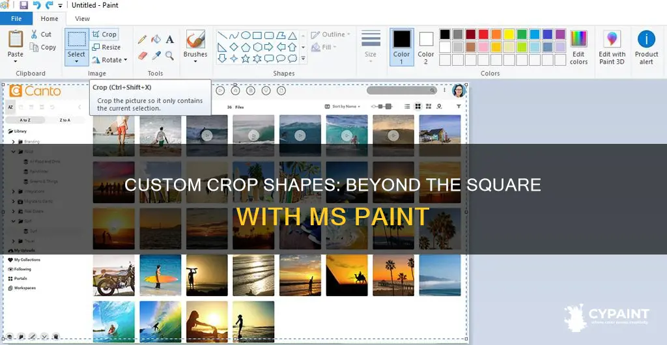This screenshot has width=667, height=345.
Task: Click the Copy button
Action: point(42,47)
